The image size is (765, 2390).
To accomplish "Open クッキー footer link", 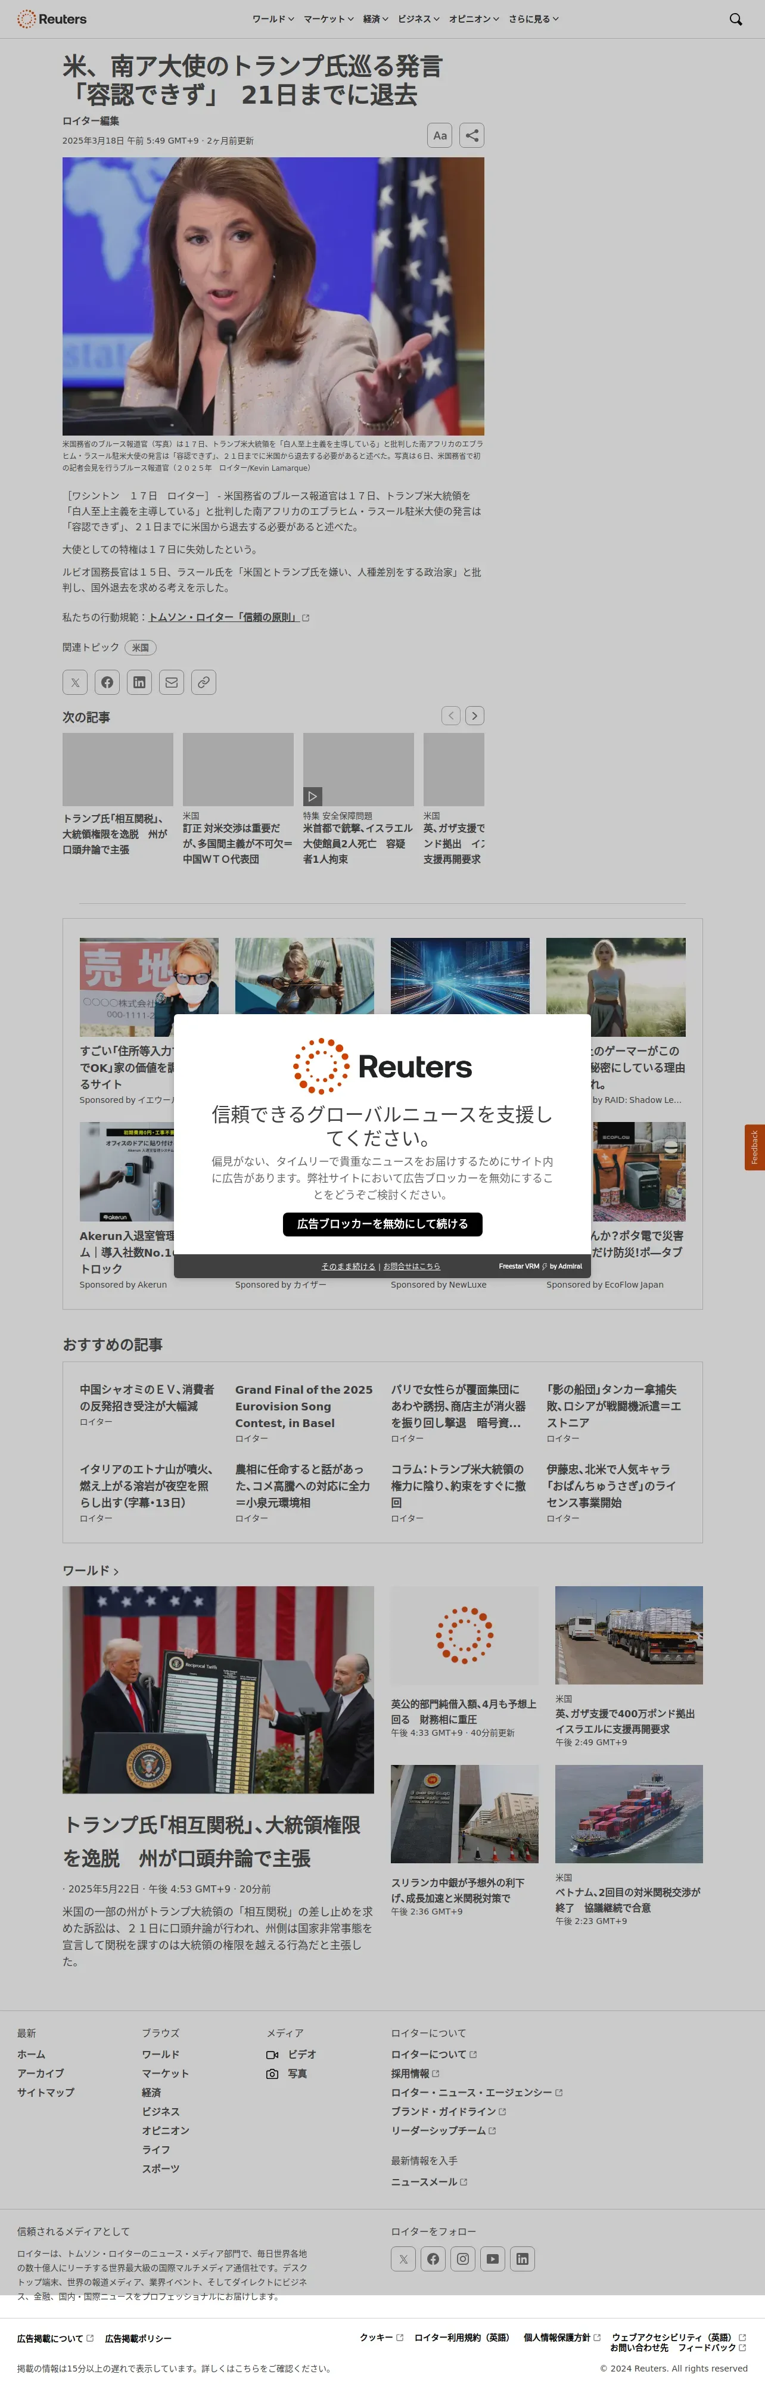I will click(x=381, y=2337).
